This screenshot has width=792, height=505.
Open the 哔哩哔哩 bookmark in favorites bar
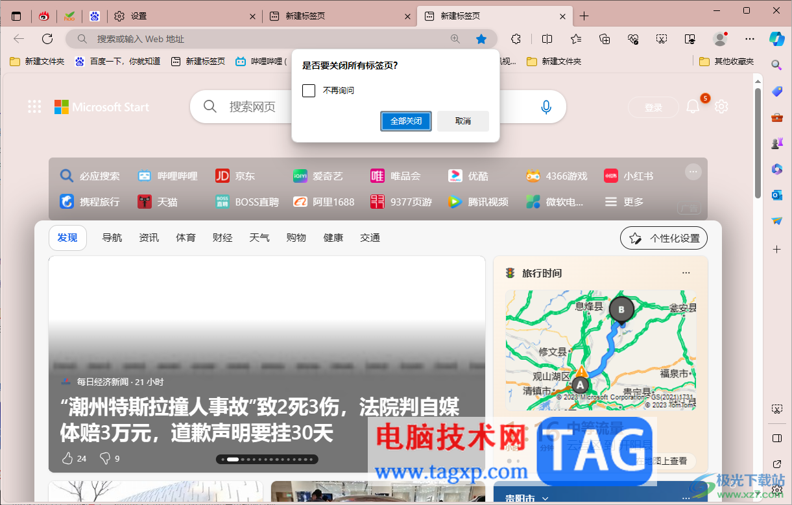[261, 62]
